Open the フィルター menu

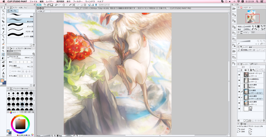tap(78, 1)
